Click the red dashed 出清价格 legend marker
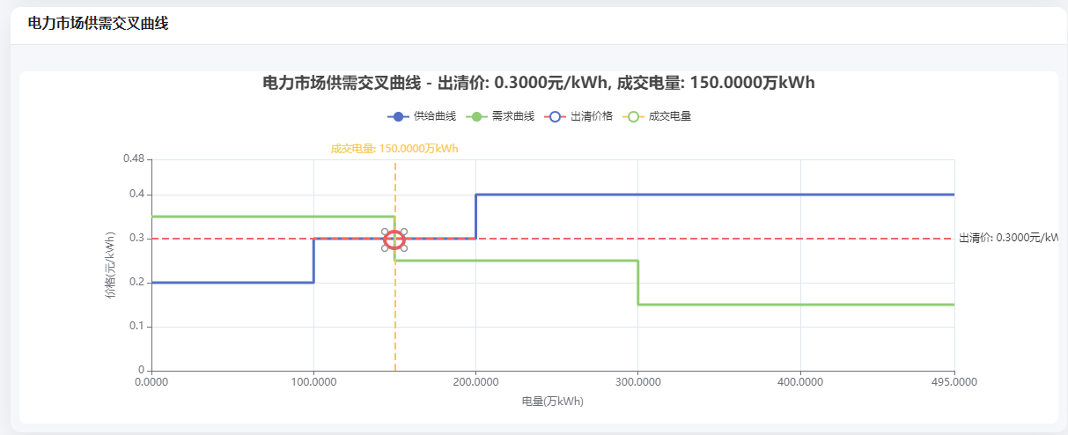 point(556,116)
